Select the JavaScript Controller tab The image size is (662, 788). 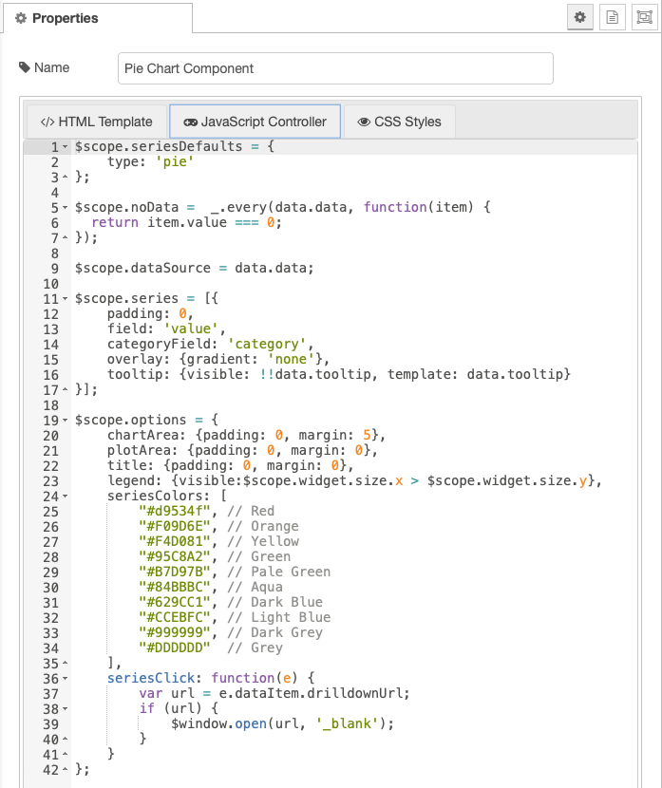(x=255, y=122)
